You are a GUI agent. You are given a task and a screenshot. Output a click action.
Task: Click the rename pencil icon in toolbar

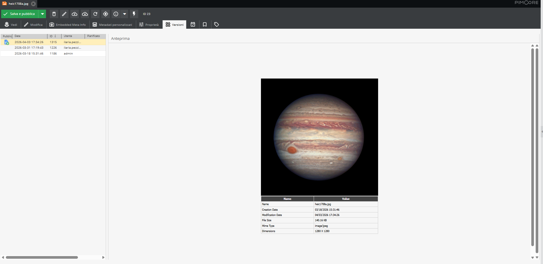coord(64,14)
